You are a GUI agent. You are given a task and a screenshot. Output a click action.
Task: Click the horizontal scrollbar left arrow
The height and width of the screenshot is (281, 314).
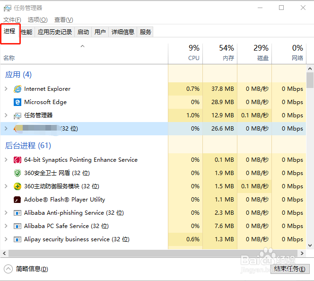[x=4, y=254]
